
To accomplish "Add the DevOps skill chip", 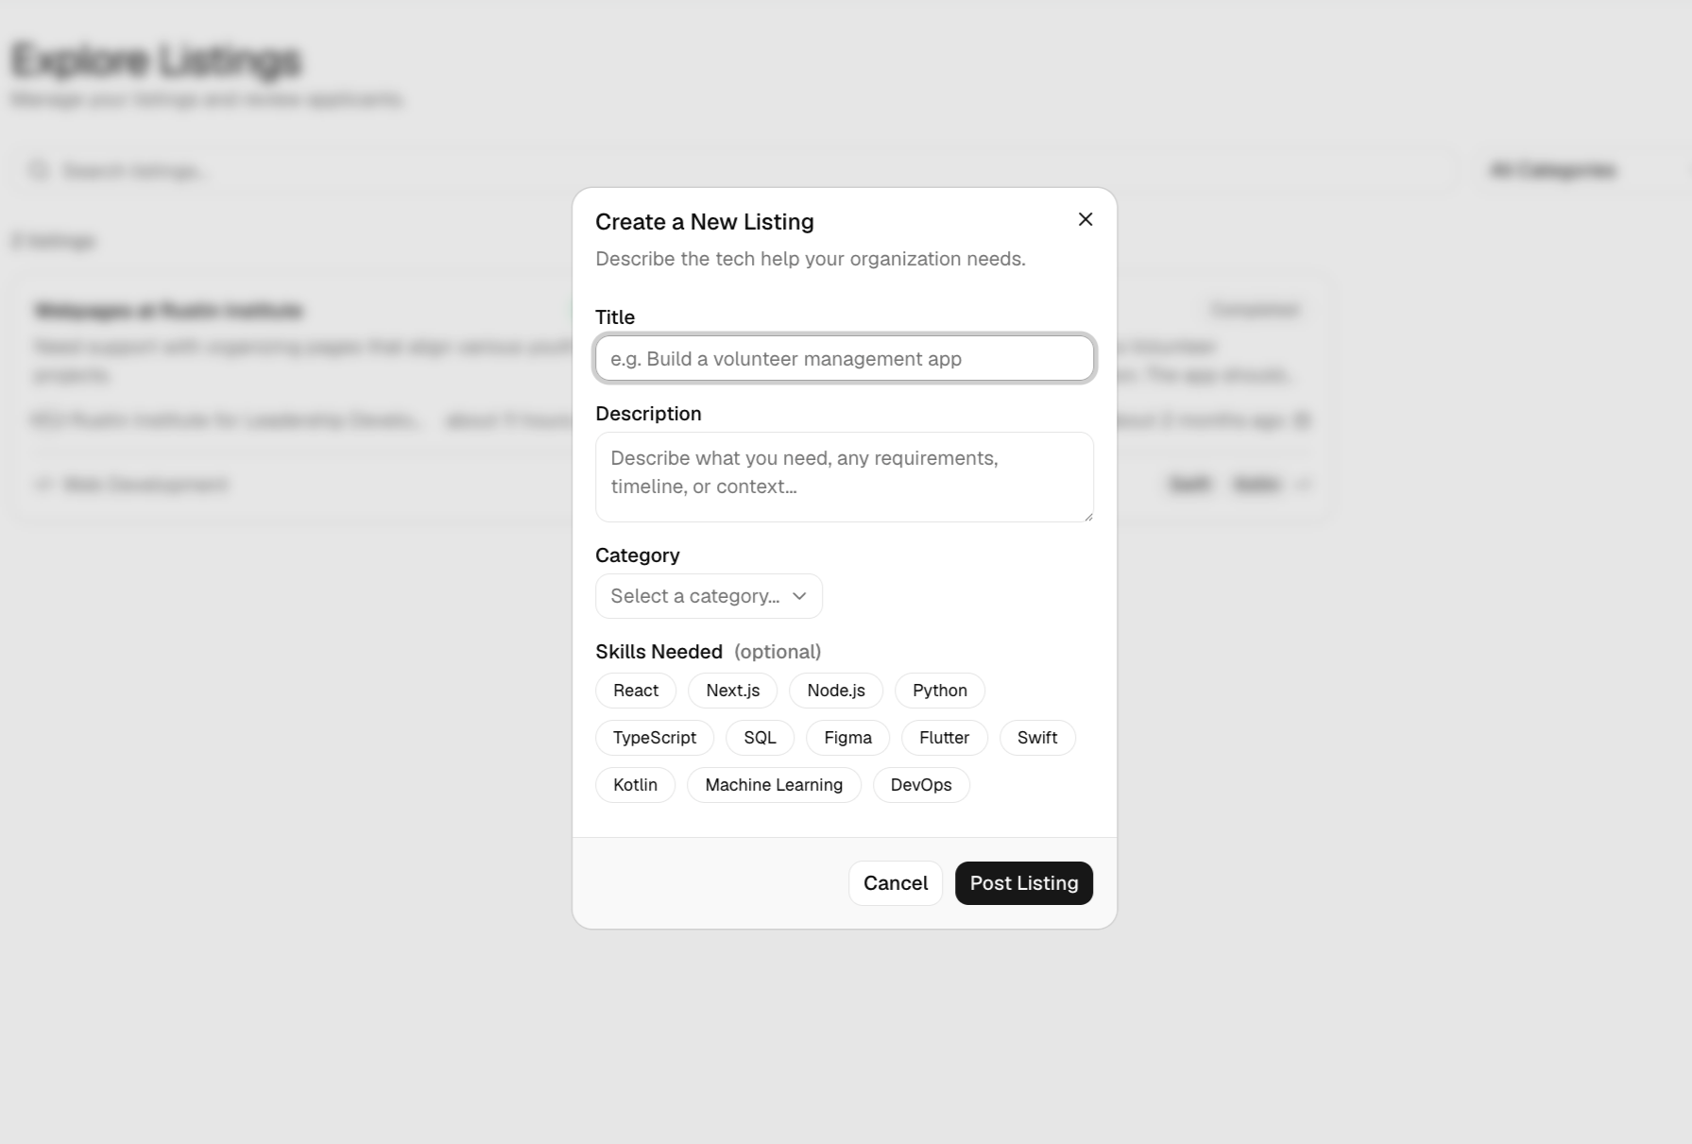I will click(921, 785).
